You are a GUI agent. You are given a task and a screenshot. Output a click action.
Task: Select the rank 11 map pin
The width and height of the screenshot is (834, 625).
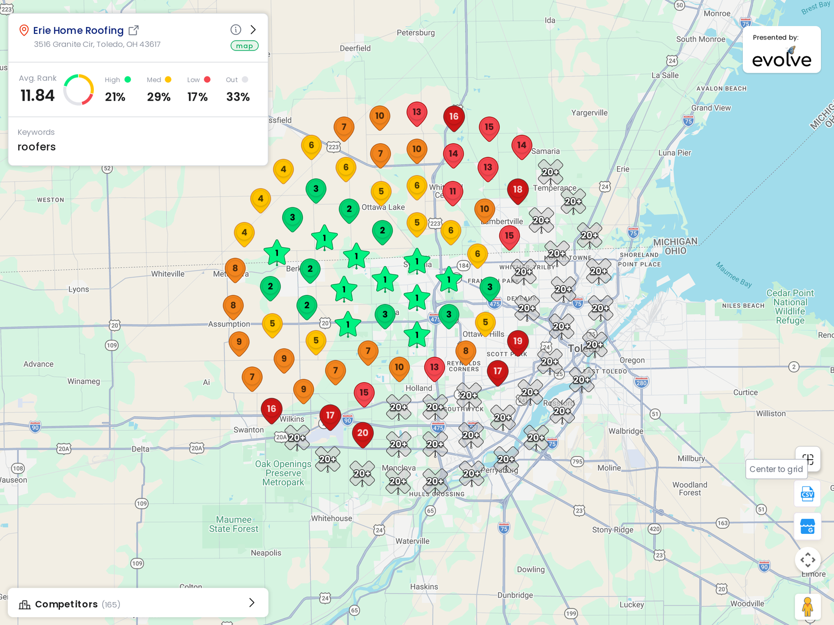click(x=452, y=193)
